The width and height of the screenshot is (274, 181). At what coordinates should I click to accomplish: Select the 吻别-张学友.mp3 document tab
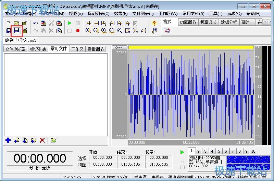coord(21,40)
